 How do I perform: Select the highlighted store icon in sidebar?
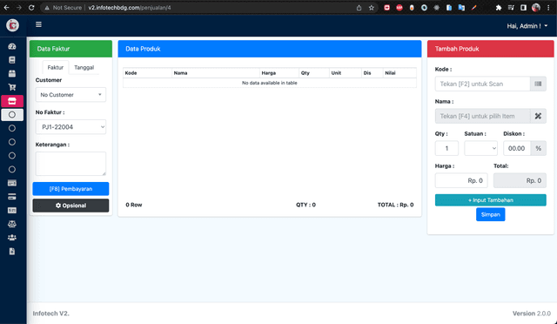[12, 101]
